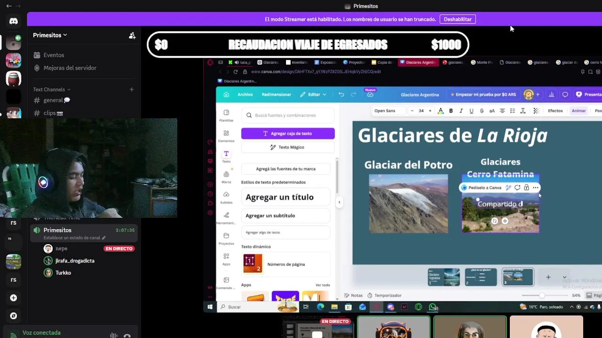Image resolution: width=602 pixels, height=338 pixels.
Task: Open the Ver todo apps link
Action: pyautogui.click(x=323, y=285)
